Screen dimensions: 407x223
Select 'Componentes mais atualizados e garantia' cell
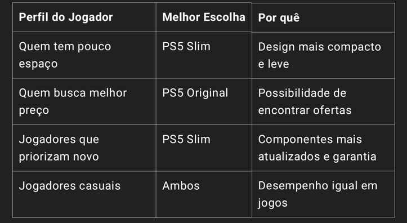click(x=323, y=148)
